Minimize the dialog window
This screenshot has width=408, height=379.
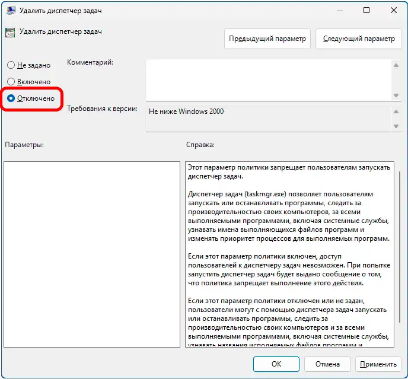pos(340,10)
